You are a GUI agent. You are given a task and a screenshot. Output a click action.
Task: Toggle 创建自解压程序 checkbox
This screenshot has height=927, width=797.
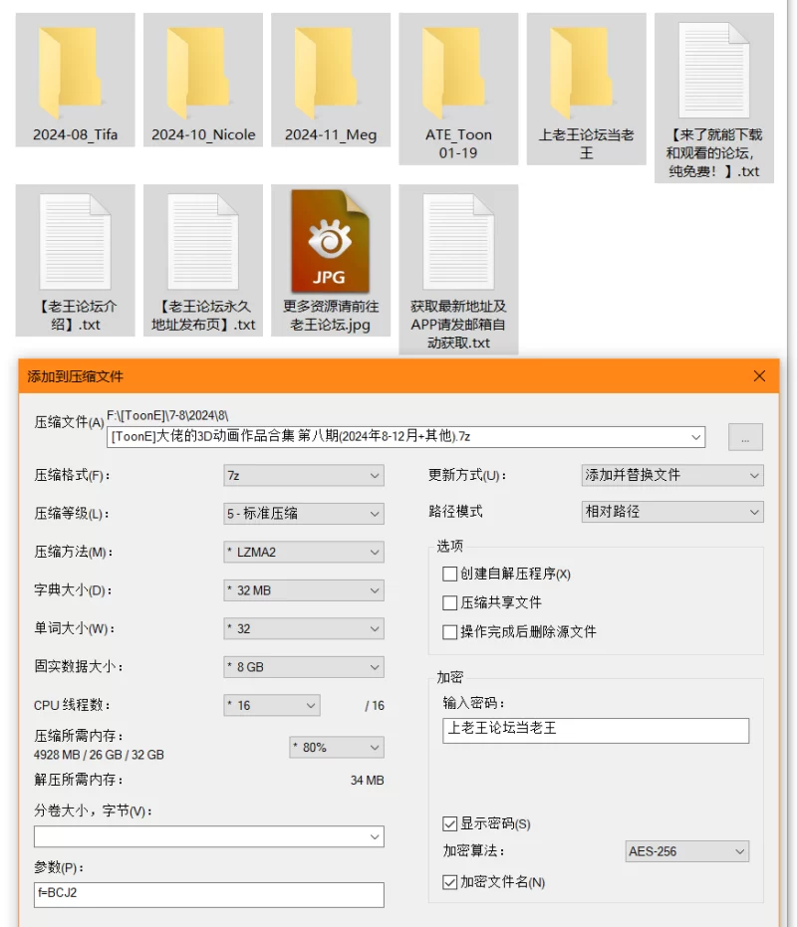click(x=449, y=574)
